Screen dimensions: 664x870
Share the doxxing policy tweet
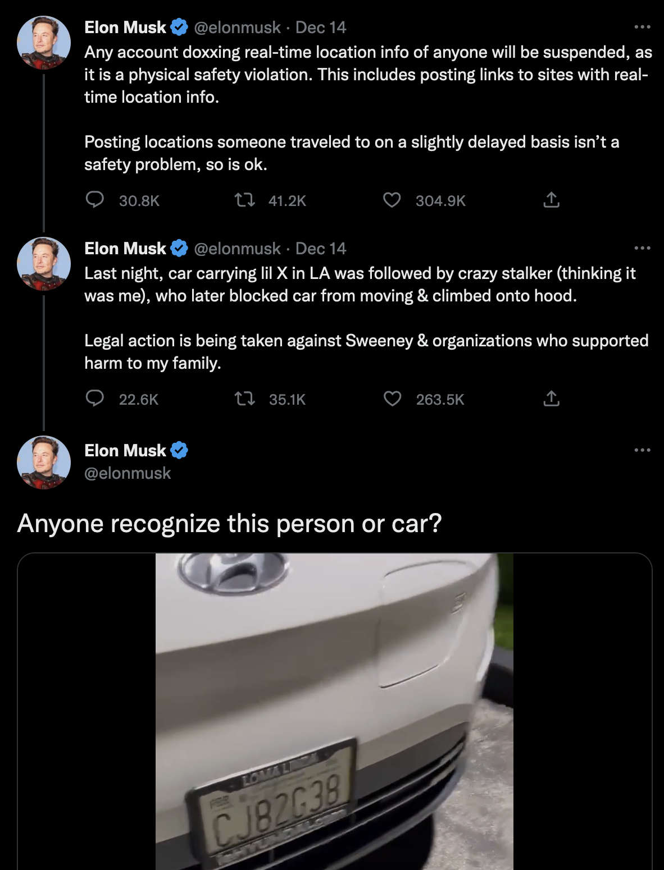(x=552, y=200)
